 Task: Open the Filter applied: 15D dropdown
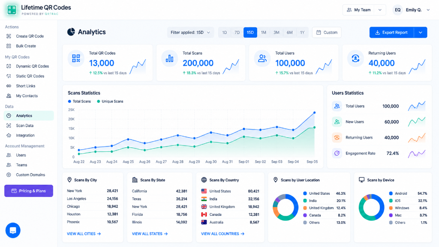[190, 33]
